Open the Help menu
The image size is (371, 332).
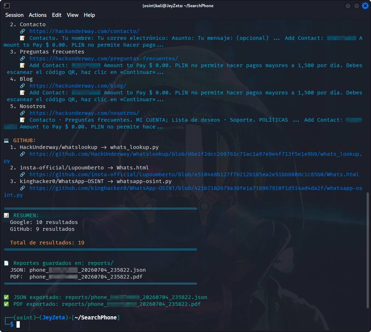pos(89,15)
